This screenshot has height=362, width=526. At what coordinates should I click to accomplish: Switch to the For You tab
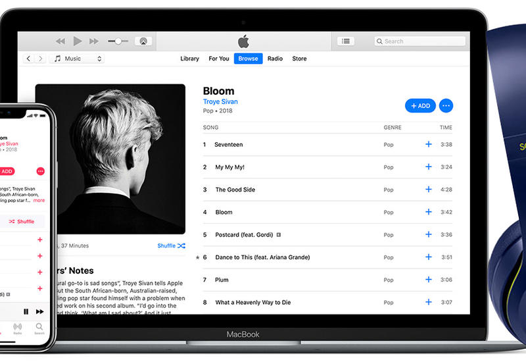point(219,59)
